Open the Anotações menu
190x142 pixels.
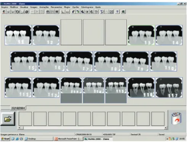[x=44, y=7]
